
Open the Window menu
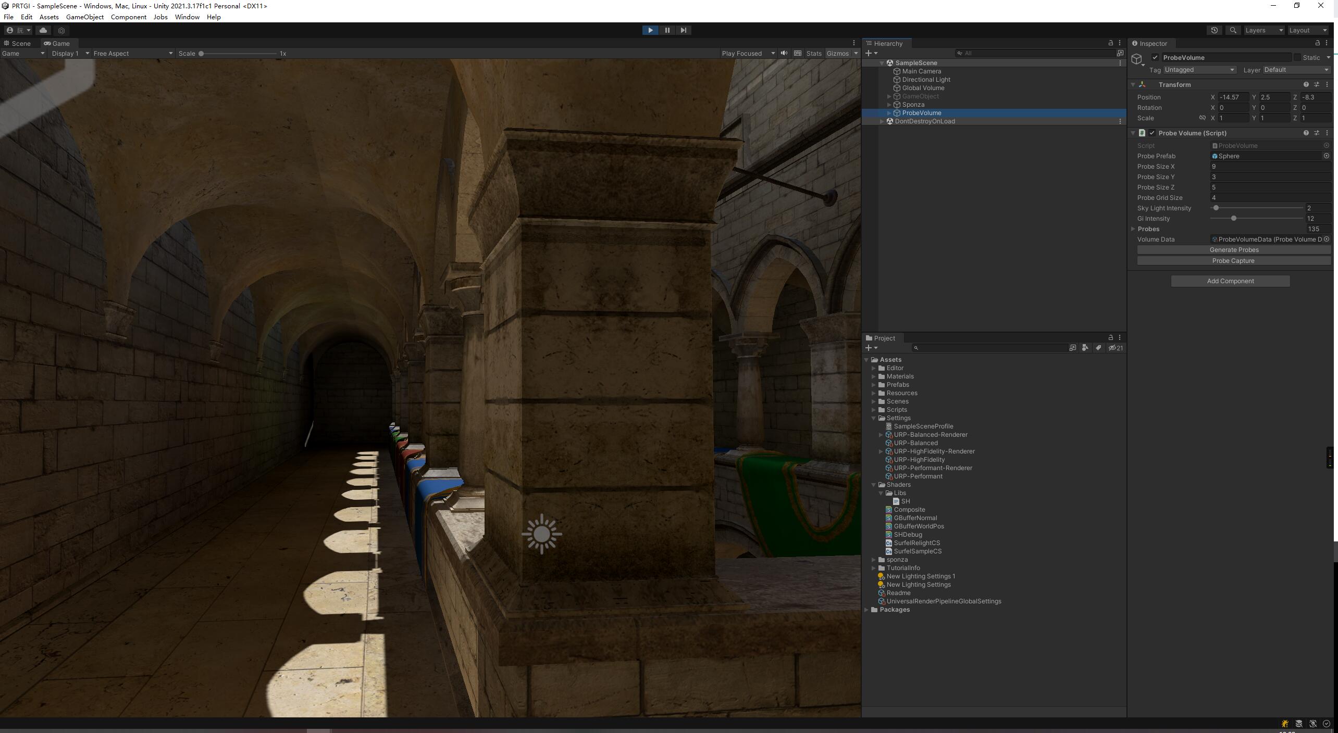(x=187, y=17)
